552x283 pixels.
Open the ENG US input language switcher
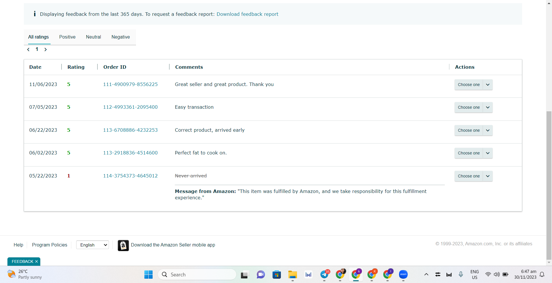pyautogui.click(x=475, y=274)
